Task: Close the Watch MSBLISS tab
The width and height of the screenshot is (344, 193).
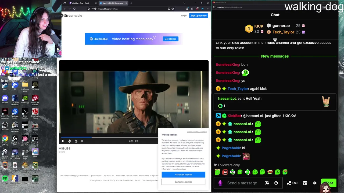Action: click(126, 3)
